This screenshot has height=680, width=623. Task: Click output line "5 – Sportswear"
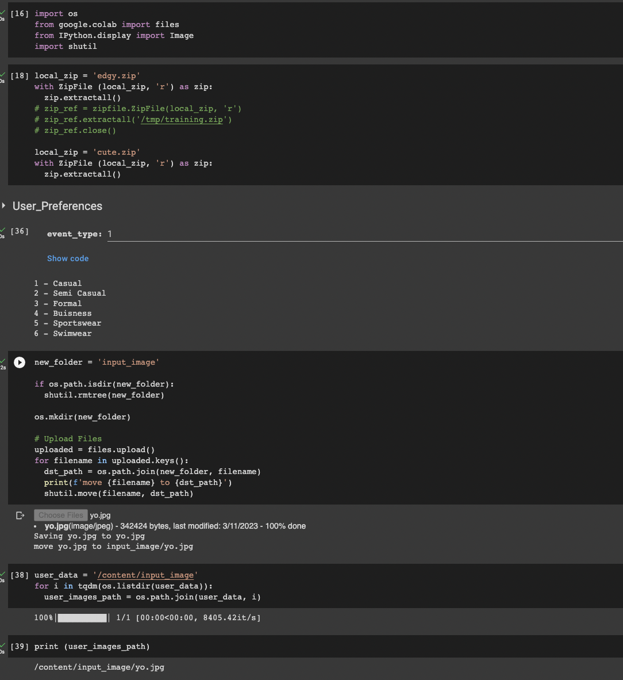(x=68, y=323)
